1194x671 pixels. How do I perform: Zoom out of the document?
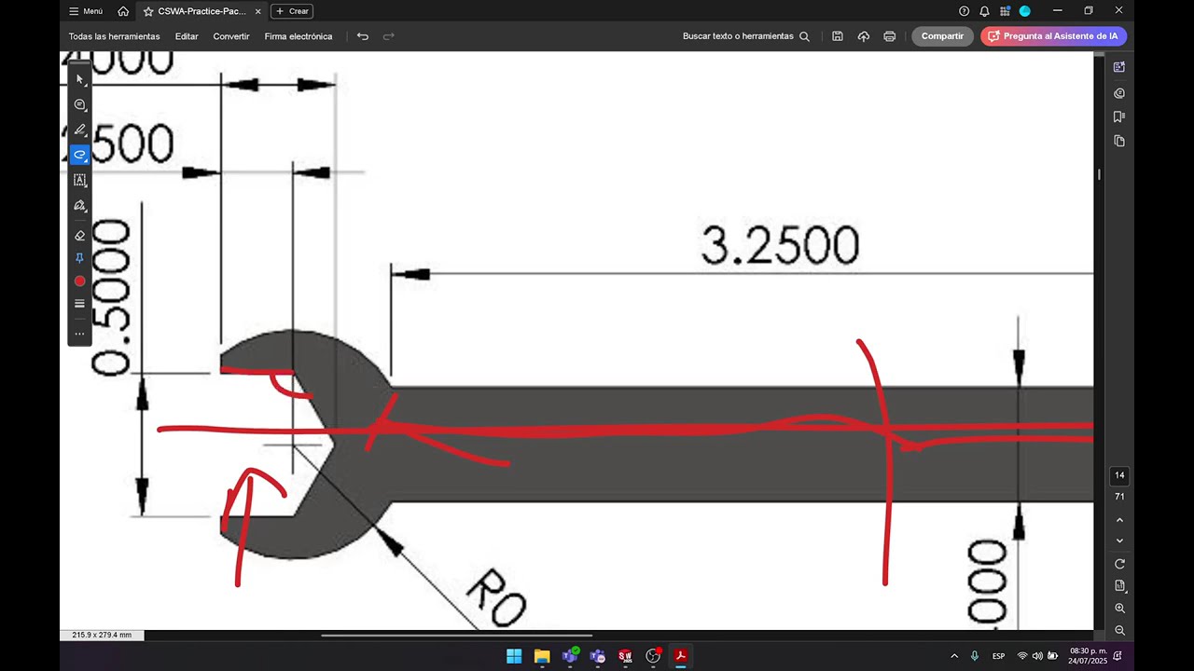(x=1119, y=631)
